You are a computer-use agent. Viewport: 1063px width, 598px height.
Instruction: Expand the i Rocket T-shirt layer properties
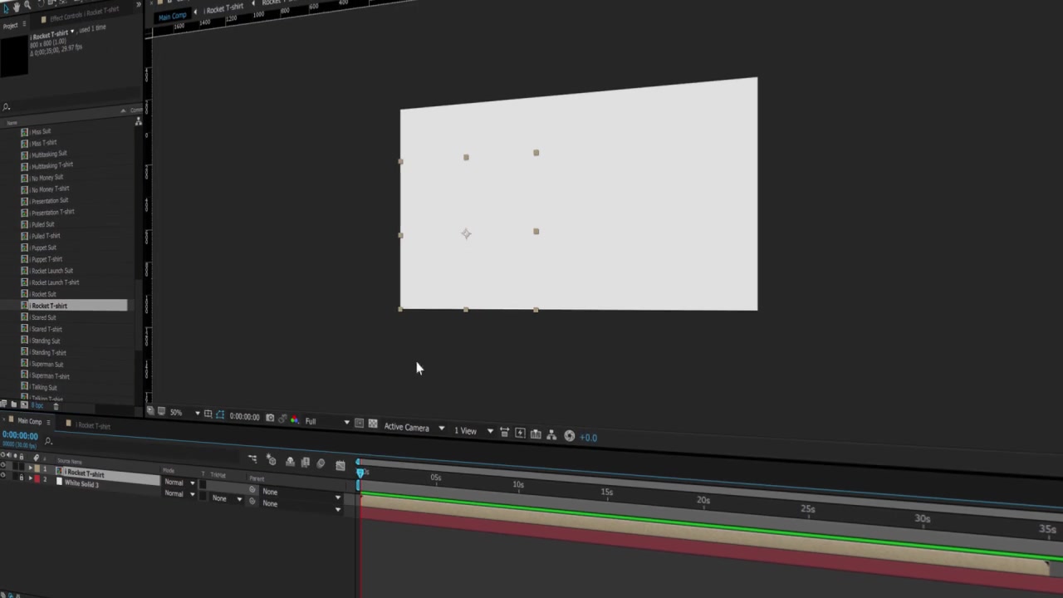coord(31,468)
